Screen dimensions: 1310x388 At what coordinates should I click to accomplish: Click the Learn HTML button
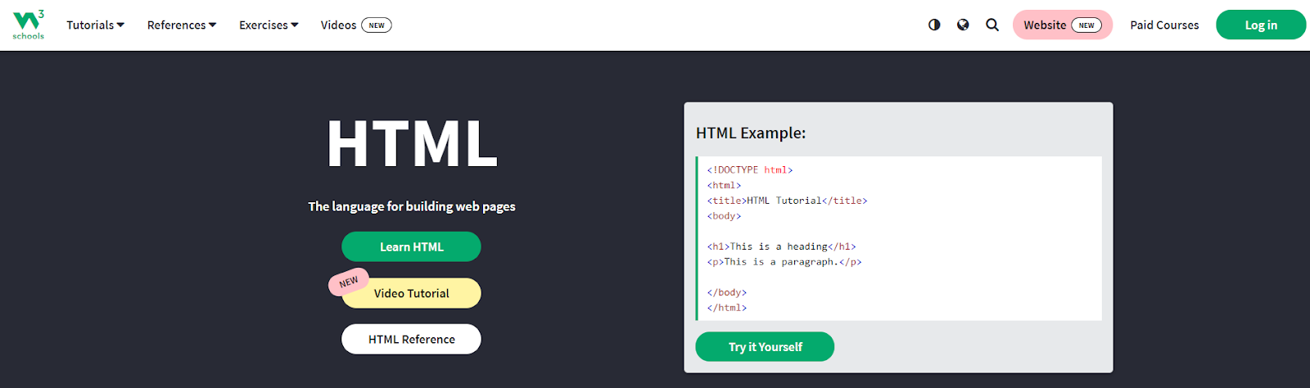[x=411, y=246]
